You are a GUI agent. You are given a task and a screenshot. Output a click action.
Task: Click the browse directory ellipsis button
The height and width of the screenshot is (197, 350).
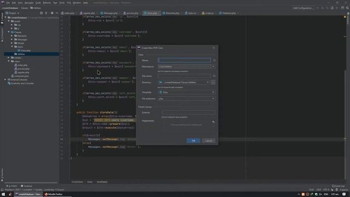[x=213, y=83]
